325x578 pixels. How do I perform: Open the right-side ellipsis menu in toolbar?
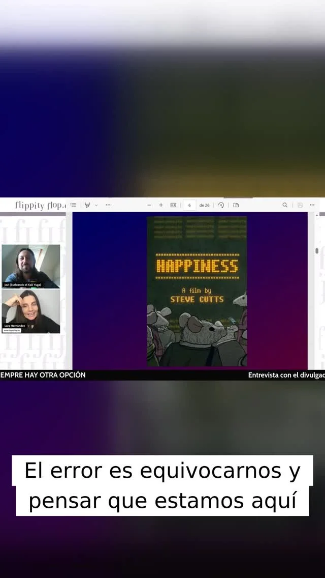pyautogui.click(x=312, y=205)
